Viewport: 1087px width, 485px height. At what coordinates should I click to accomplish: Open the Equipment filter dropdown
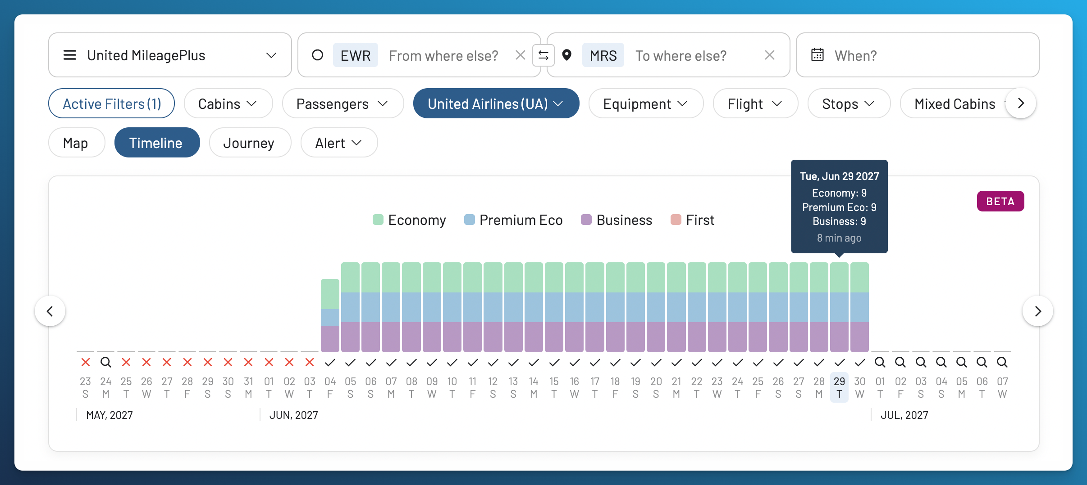click(x=646, y=103)
